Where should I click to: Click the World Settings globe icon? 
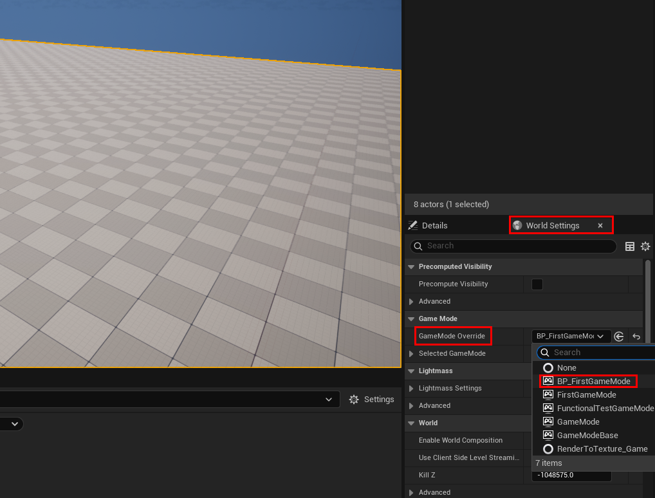point(517,226)
